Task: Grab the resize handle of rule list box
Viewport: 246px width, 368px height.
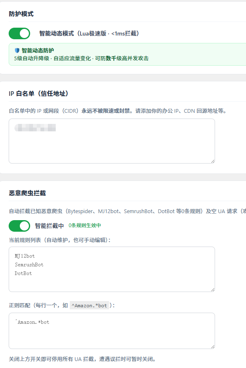Action: pos(213,290)
